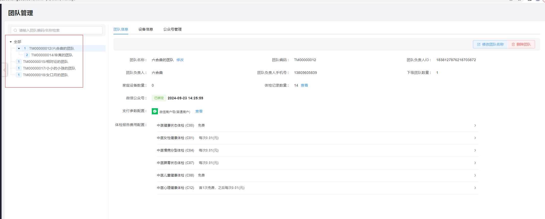Expand the 中医健康状态体检 (C00) fee row chevron

(475, 125)
